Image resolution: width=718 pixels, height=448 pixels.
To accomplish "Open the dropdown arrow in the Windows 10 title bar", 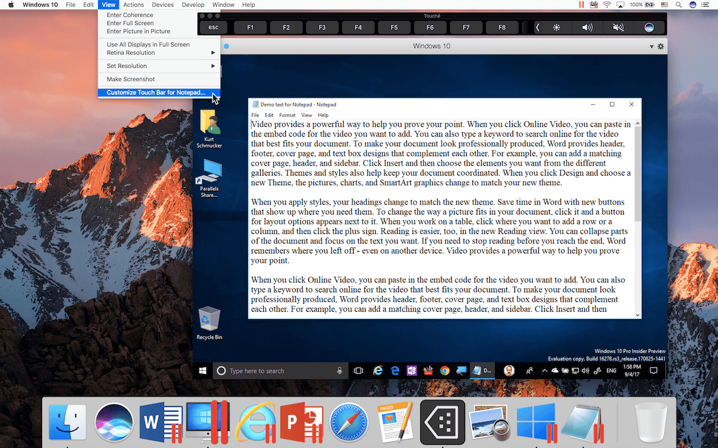I will [651, 46].
